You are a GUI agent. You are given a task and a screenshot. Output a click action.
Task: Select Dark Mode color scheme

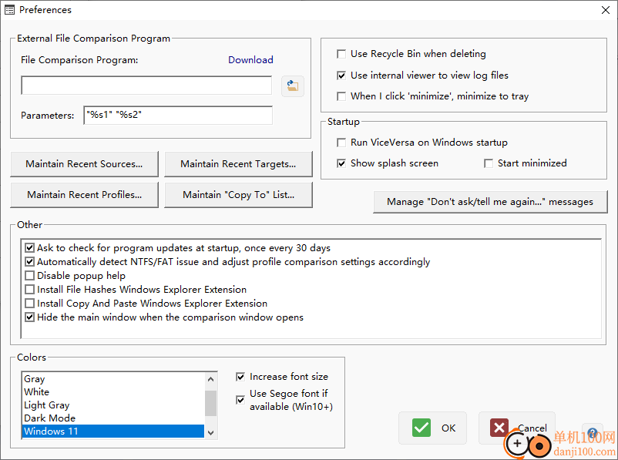[113, 418]
